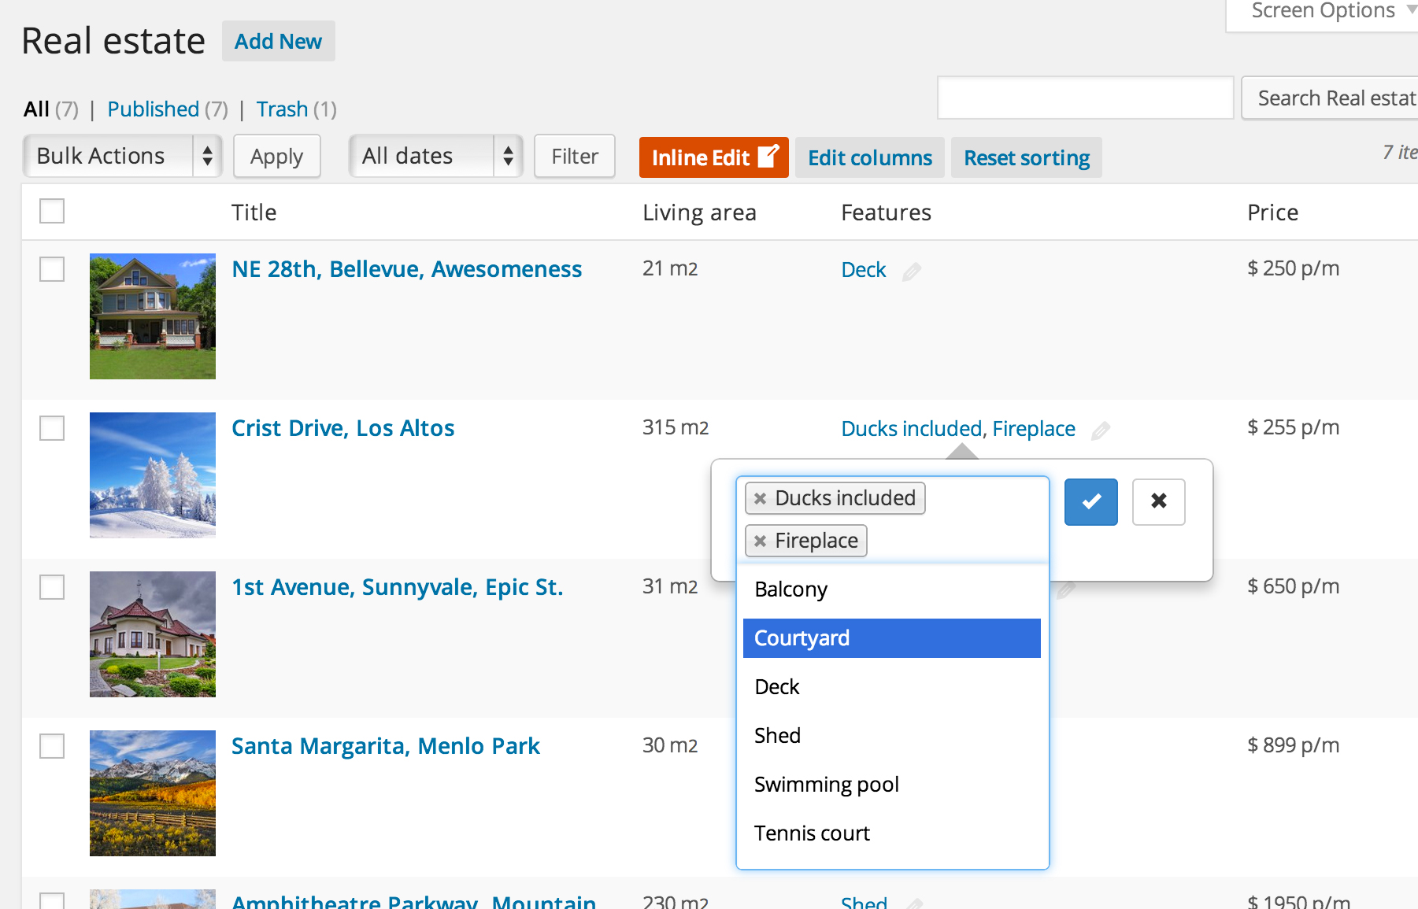Expand the All dates dropdown
1418x909 pixels.
point(435,156)
